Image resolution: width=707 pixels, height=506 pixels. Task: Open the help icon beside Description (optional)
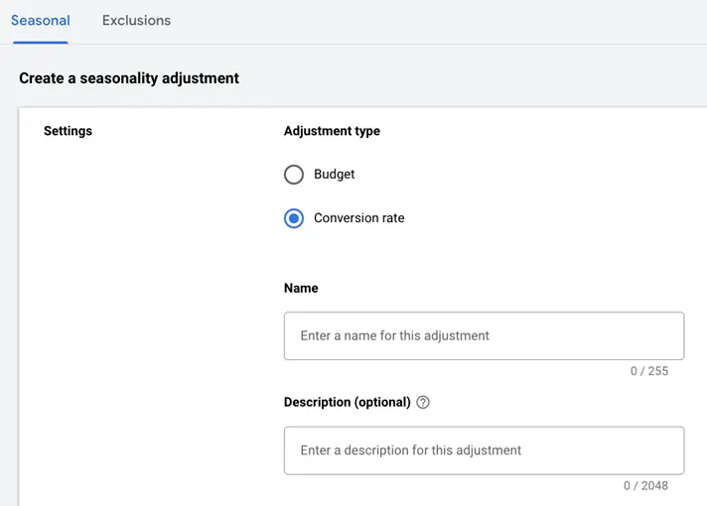pyautogui.click(x=423, y=403)
